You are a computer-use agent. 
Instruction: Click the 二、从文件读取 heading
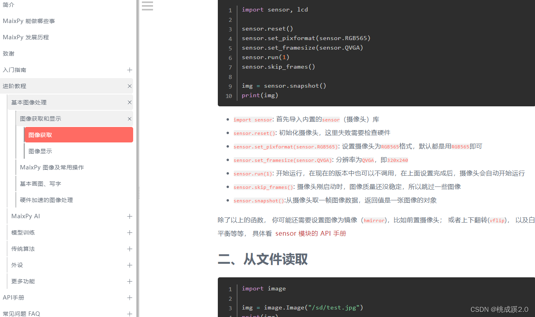tap(263, 259)
